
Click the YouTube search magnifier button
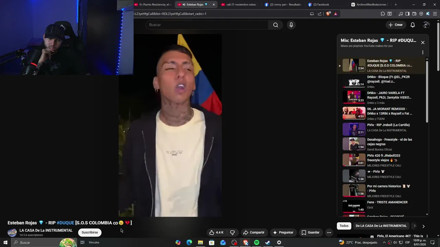(276, 25)
